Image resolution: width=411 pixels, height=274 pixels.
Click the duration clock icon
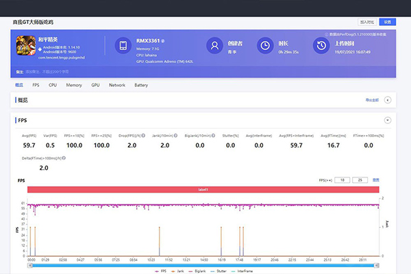click(264, 46)
